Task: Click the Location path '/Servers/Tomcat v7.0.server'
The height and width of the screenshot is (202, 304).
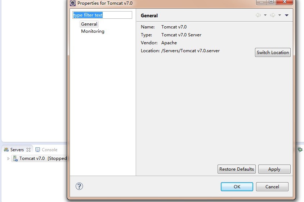Action: coord(191,51)
